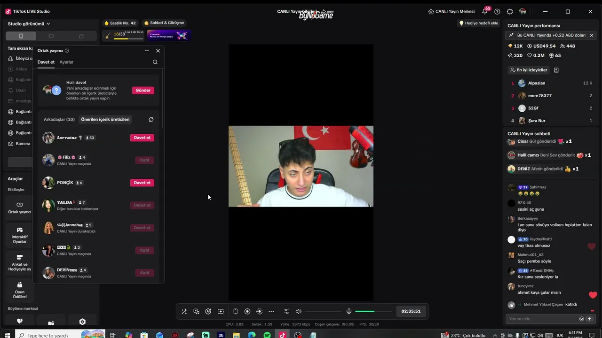
Task: Switch to the Davet et tab
Action: 46,62
